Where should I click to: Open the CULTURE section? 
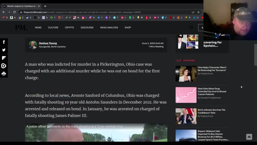(53, 27)
